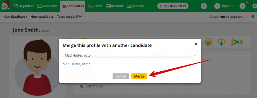This screenshot has width=257, height=98.
Task: Switch to the Clients tab
Action: point(95,6)
